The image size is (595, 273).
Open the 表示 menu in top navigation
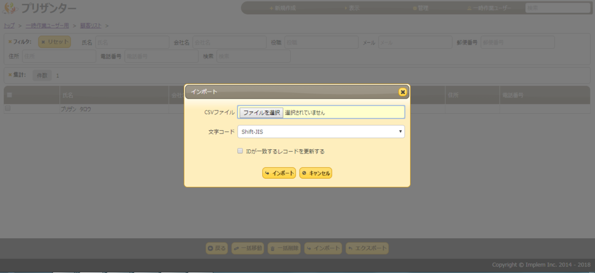(352, 8)
